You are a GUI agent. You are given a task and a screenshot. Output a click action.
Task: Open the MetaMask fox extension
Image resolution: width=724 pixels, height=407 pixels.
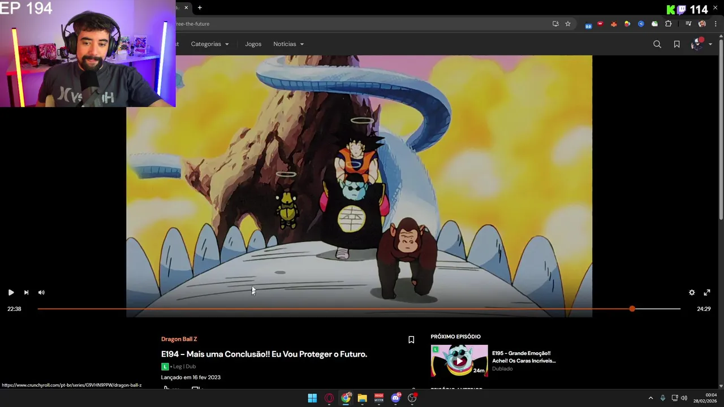tap(614, 24)
